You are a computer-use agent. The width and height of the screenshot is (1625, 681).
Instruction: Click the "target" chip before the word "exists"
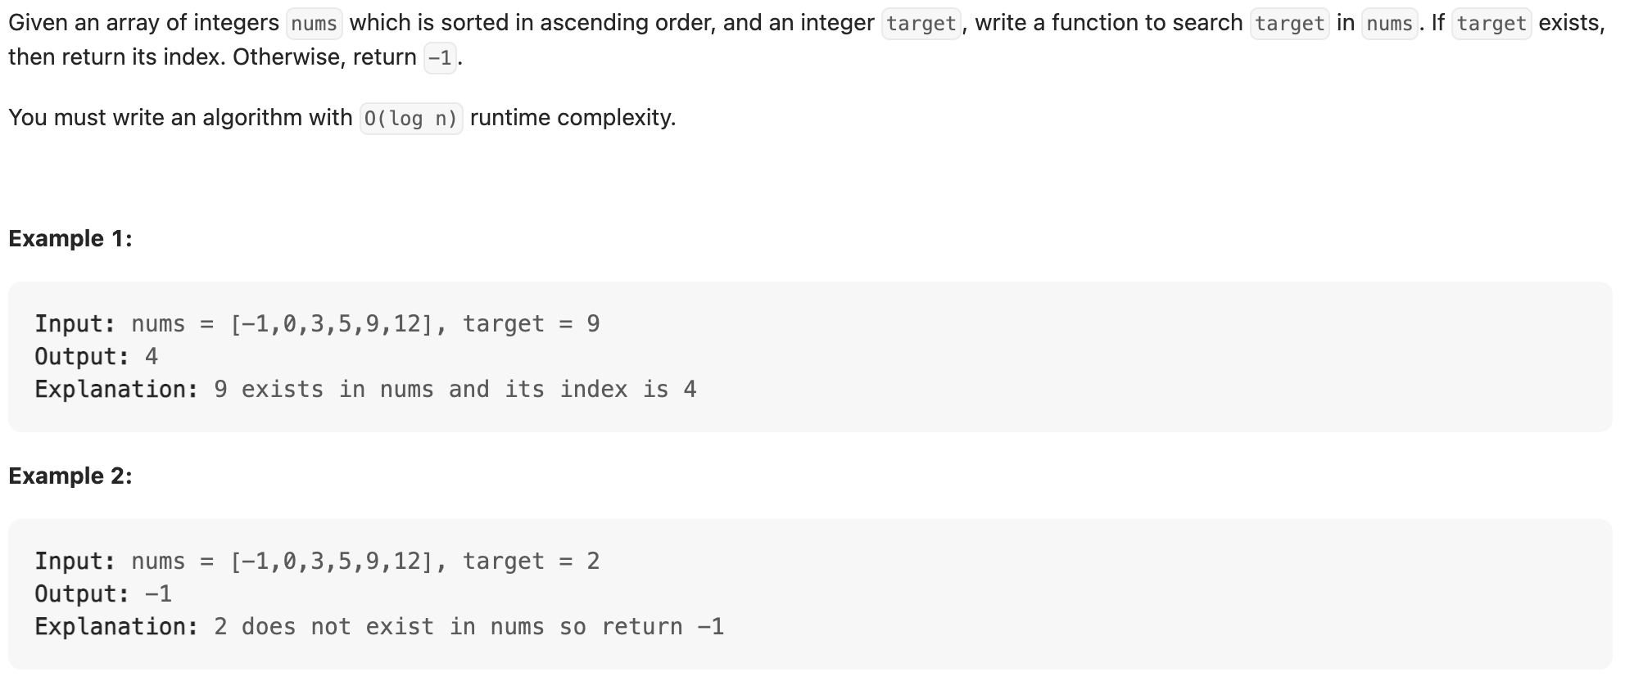1491,24
